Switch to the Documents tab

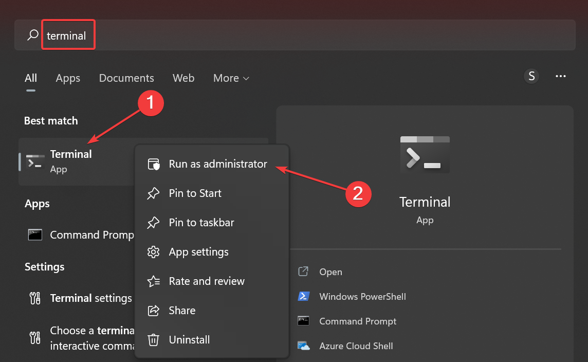coord(126,78)
